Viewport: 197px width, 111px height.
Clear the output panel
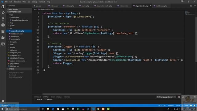[x=179, y=97]
